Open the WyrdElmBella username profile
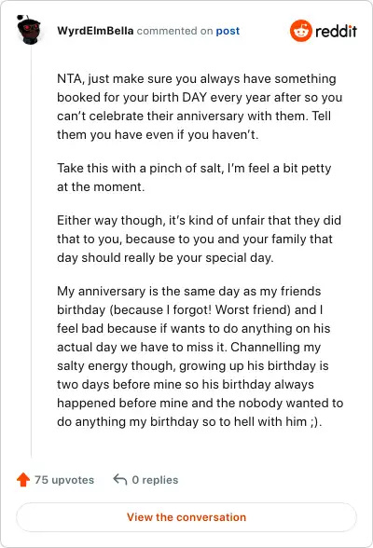The height and width of the screenshot is (548, 373). (x=95, y=31)
